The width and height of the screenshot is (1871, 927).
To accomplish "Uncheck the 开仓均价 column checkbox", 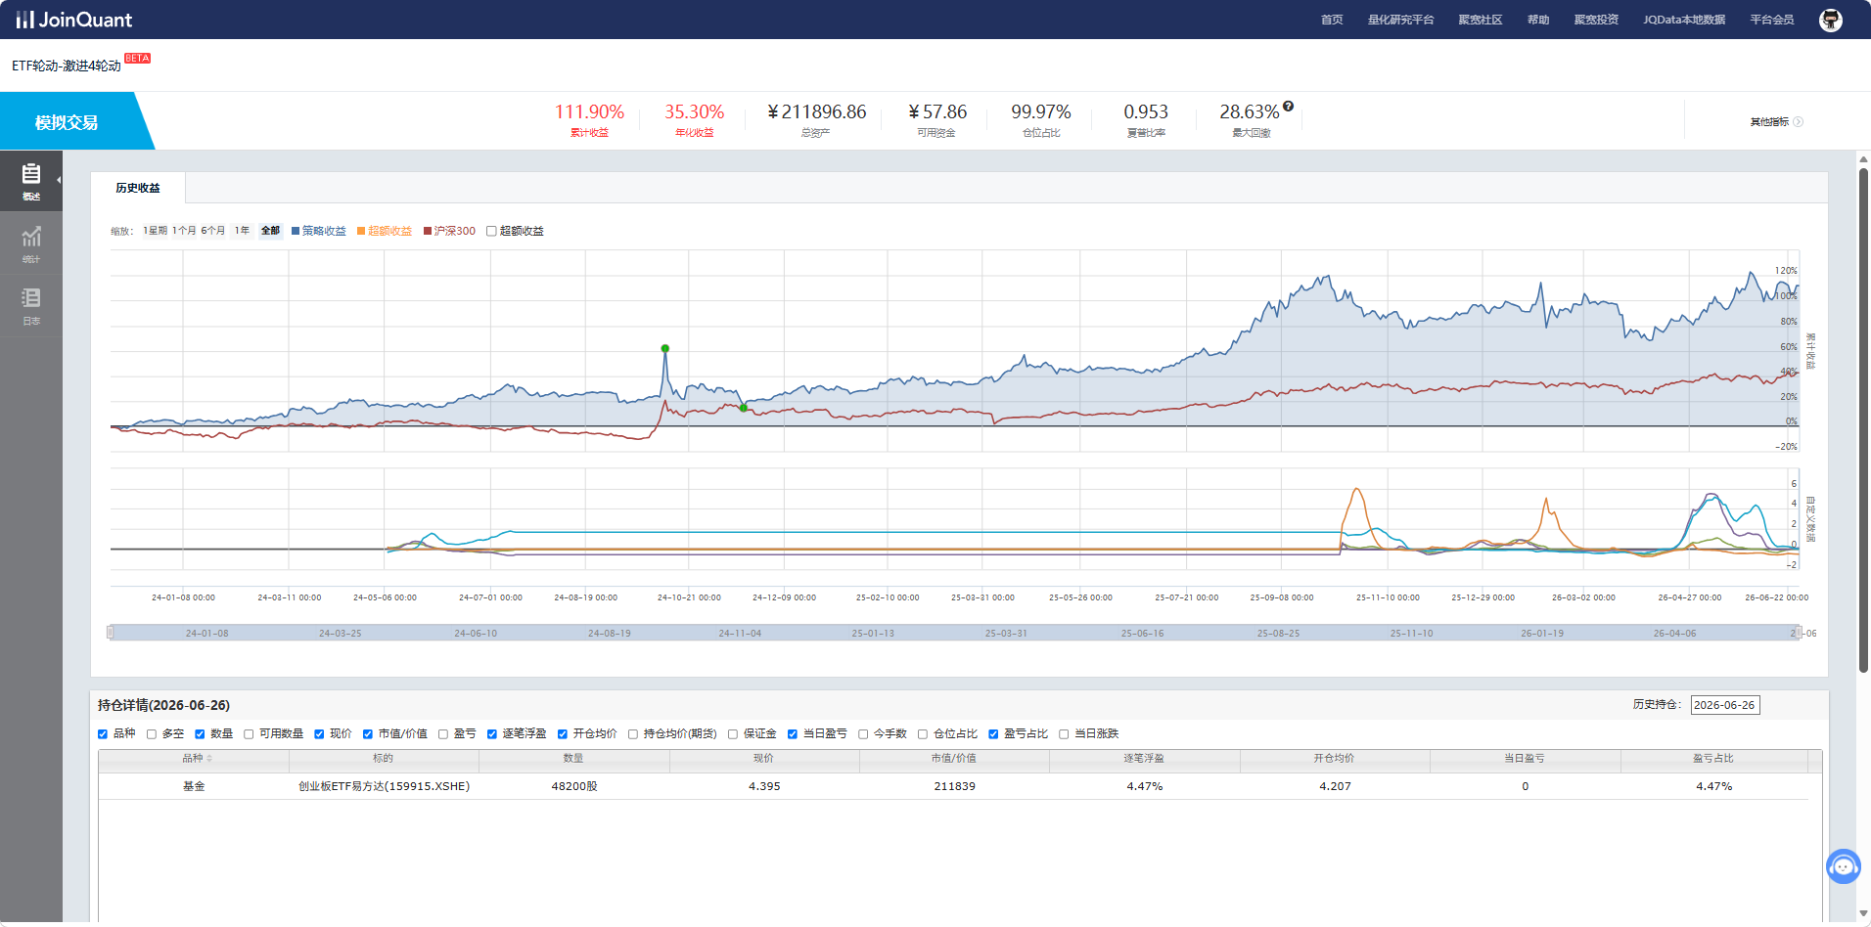I will (x=563, y=734).
